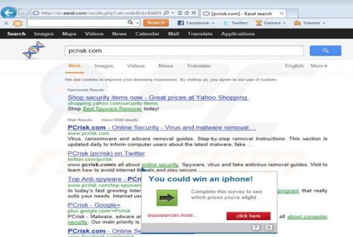Click the stop loading X in the address bar
Image resolution: width=353 pixels, height=237 pixels.
pyautogui.click(x=194, y=13)
